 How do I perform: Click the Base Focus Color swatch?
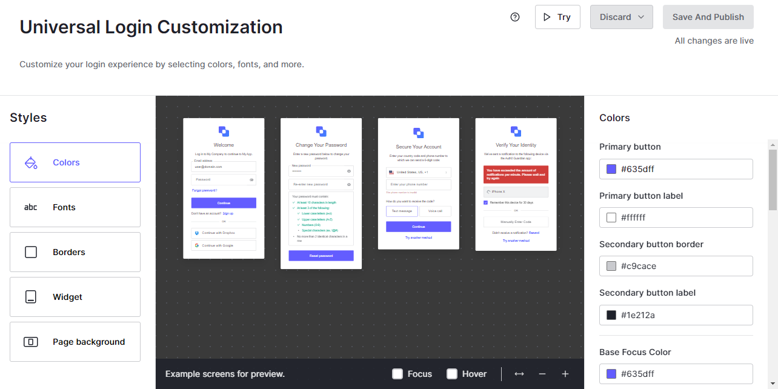[x=611, y=373]
